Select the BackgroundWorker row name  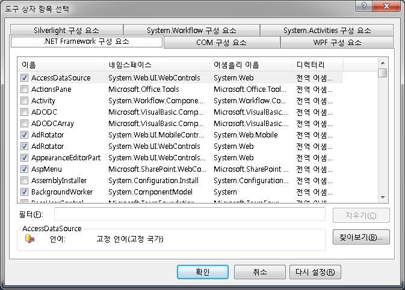(x=62, y=192)
